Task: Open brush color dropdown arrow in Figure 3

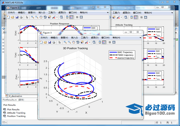Action: [90, 42]
